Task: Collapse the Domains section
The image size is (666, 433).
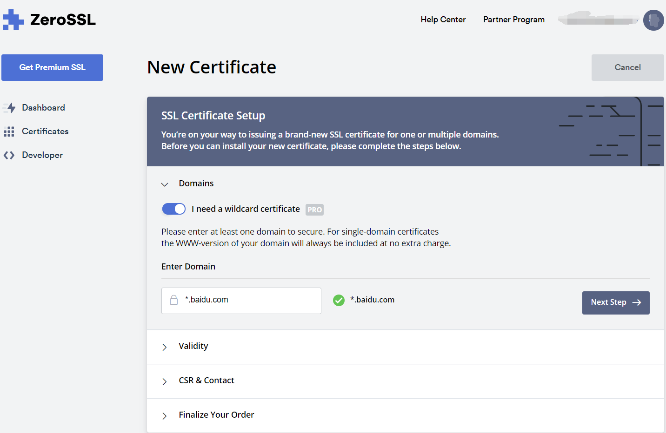Action: point(165,184)
